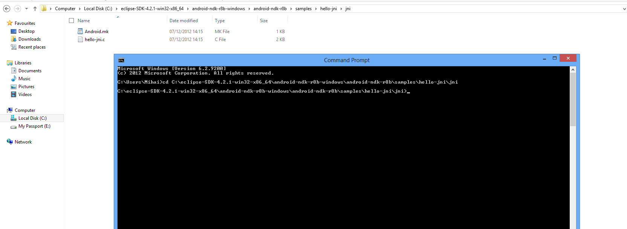Click the My Passport (E:) drive icon
Viewport: 627px width, 229px height.
14,127
